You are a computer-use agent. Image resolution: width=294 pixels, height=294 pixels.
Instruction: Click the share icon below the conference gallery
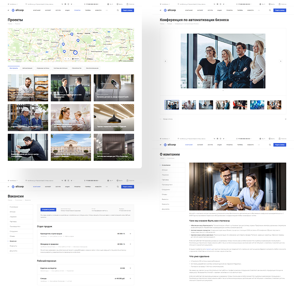coord(286,119)
